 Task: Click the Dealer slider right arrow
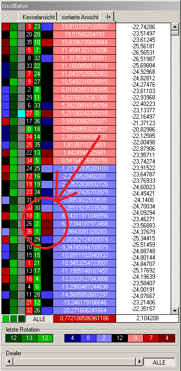pyautogui.click(x=140, y=362)
